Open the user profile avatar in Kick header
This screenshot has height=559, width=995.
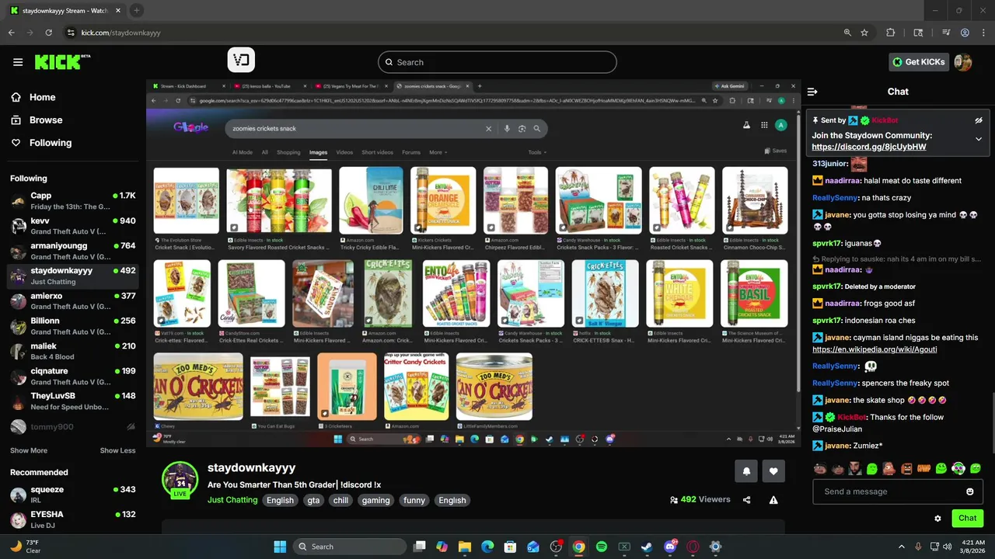click(x=963, y=62)
